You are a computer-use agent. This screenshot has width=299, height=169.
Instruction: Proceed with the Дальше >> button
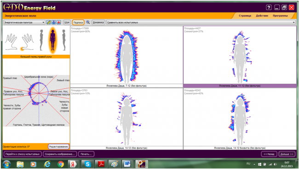[x=287, y=154]
